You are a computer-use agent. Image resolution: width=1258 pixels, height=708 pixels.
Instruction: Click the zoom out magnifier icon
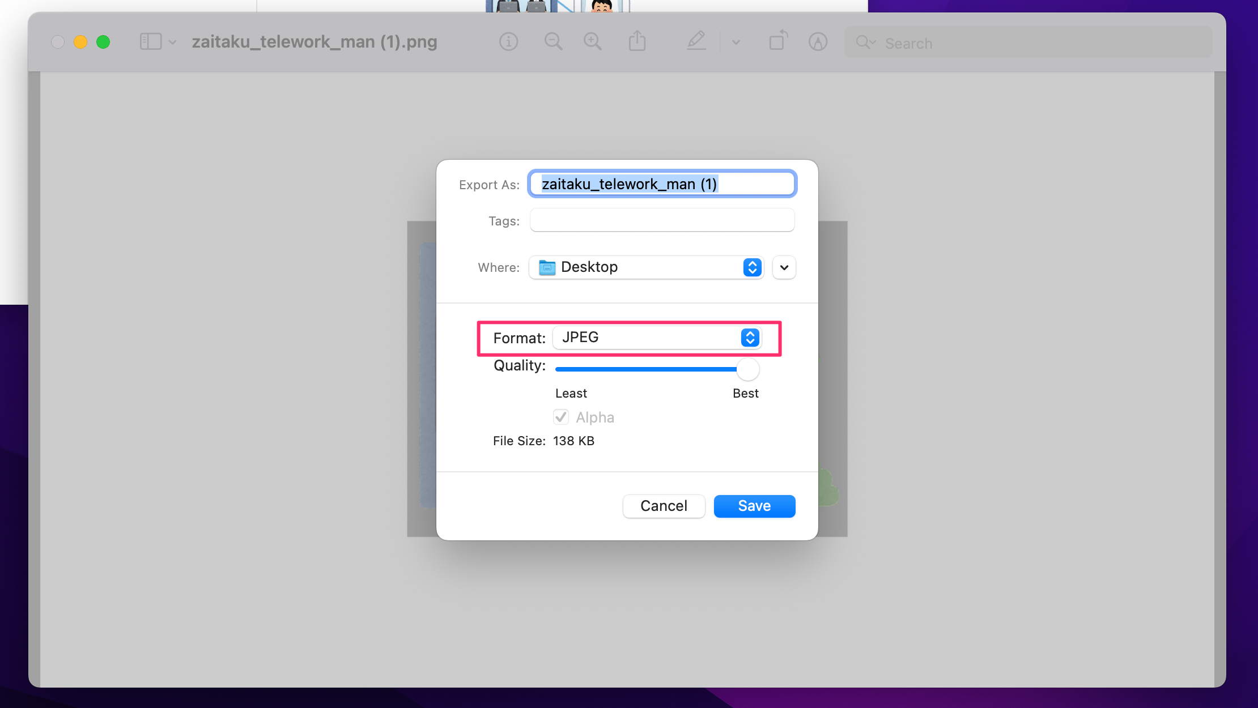553,42
